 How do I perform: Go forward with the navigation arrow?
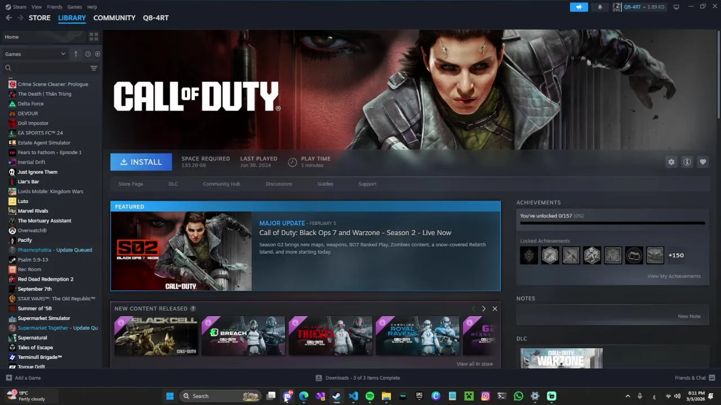pyautogui.click(x=20, y=18)
